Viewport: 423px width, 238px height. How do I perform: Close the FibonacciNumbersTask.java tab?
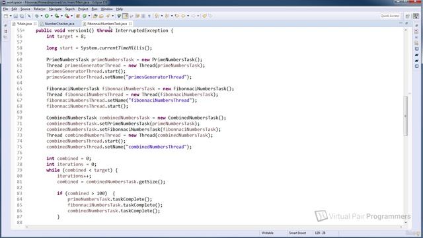coord(130,24)
